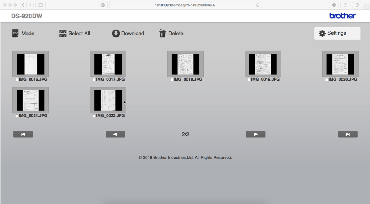The width and height of the screenshot is (370, 204).
Task: Click the browser address bar
Action: (x=185, y=5)
